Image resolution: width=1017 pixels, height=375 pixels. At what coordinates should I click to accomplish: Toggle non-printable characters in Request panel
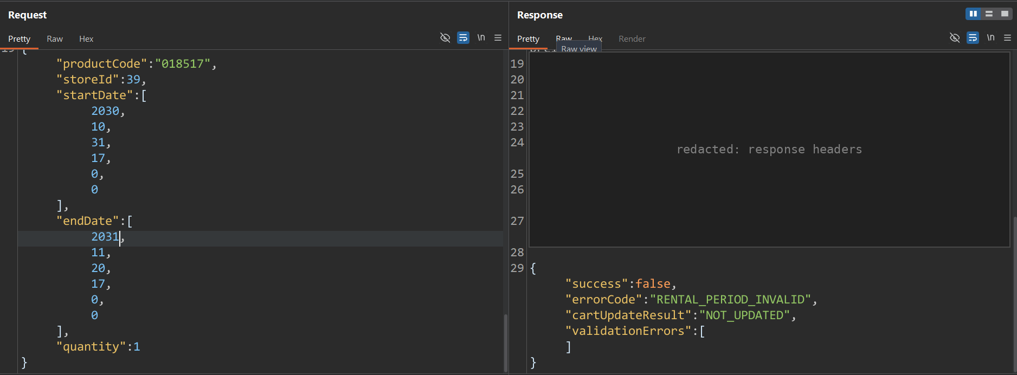point(445,38)
